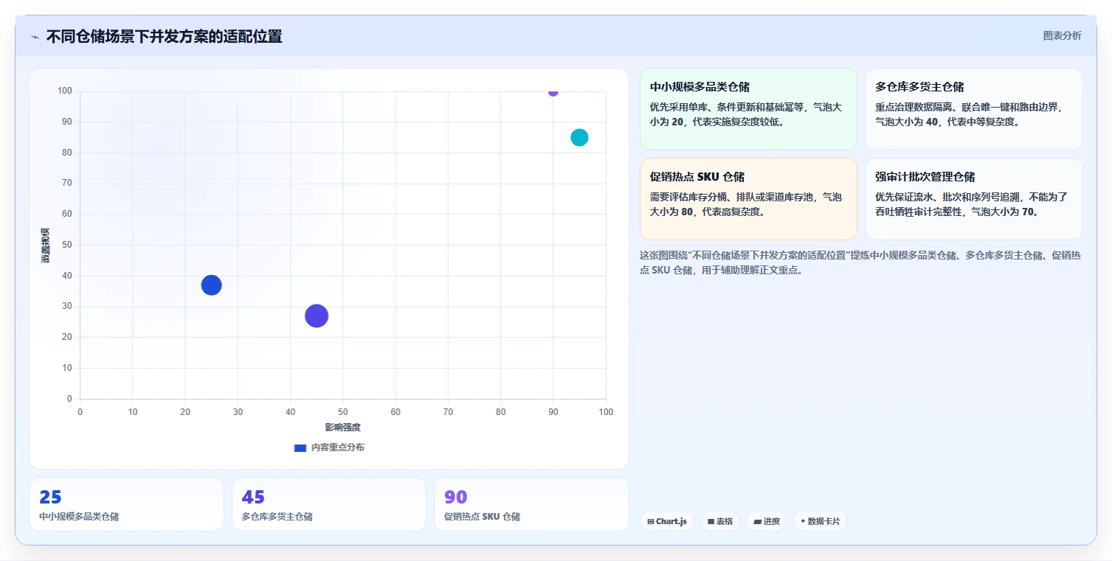1112x561 pixels.
Task: Click the Chart.js tag
Action: tap(667, 521)
